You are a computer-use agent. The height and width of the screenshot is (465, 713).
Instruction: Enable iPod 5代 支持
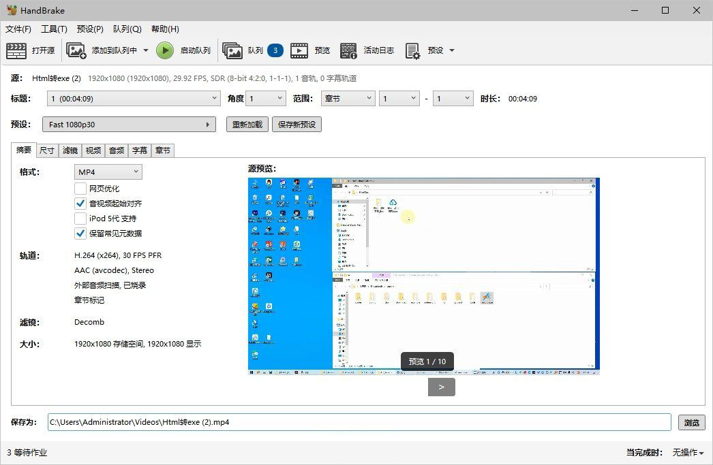(80, 218)
